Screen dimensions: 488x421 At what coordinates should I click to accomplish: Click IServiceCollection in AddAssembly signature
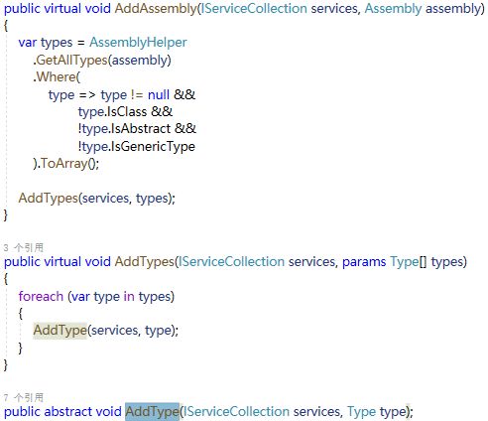[x=254, y=8]
